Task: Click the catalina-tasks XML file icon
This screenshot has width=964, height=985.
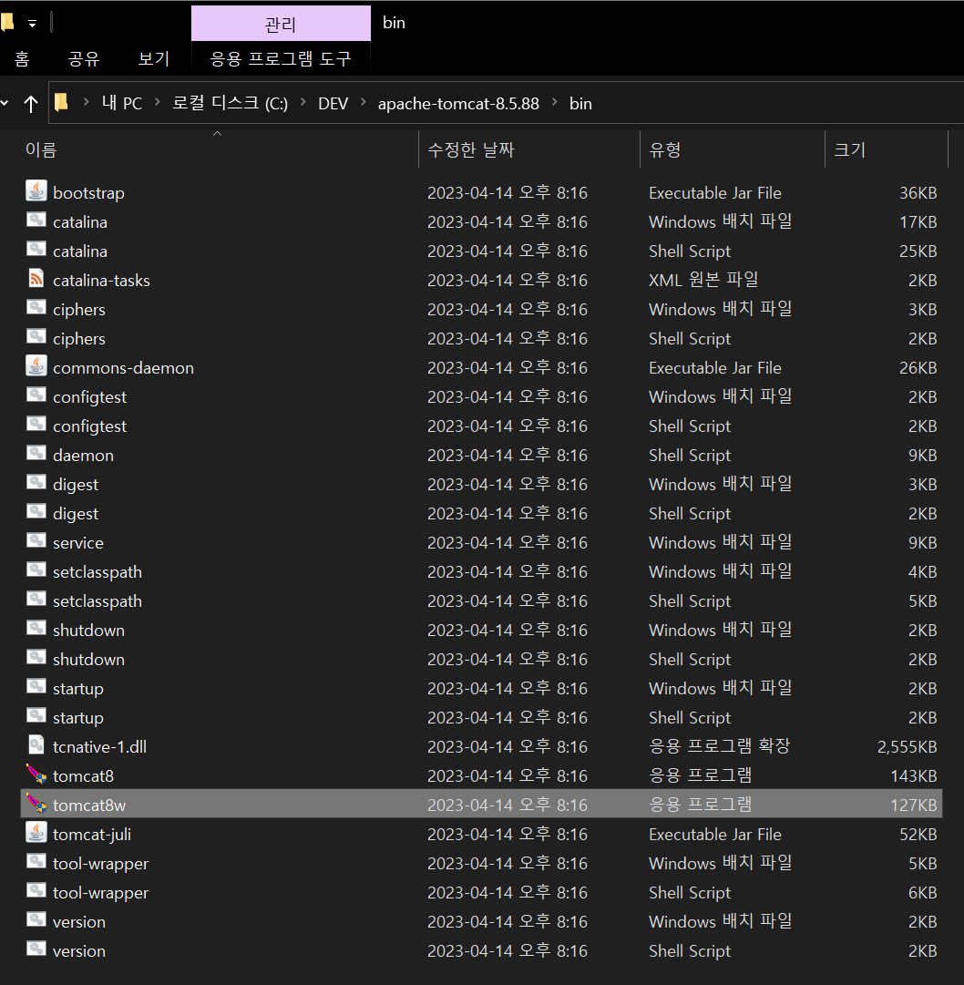Action: point(36,278)
